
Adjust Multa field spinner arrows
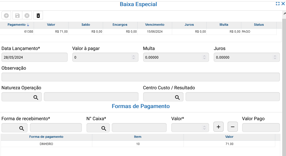204,57
